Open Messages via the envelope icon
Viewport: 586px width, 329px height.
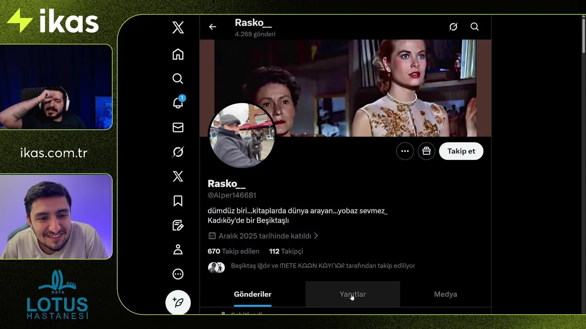tap(178, 127)
